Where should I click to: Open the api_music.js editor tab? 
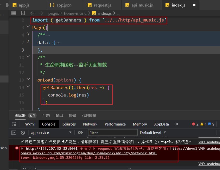[142, 5]
